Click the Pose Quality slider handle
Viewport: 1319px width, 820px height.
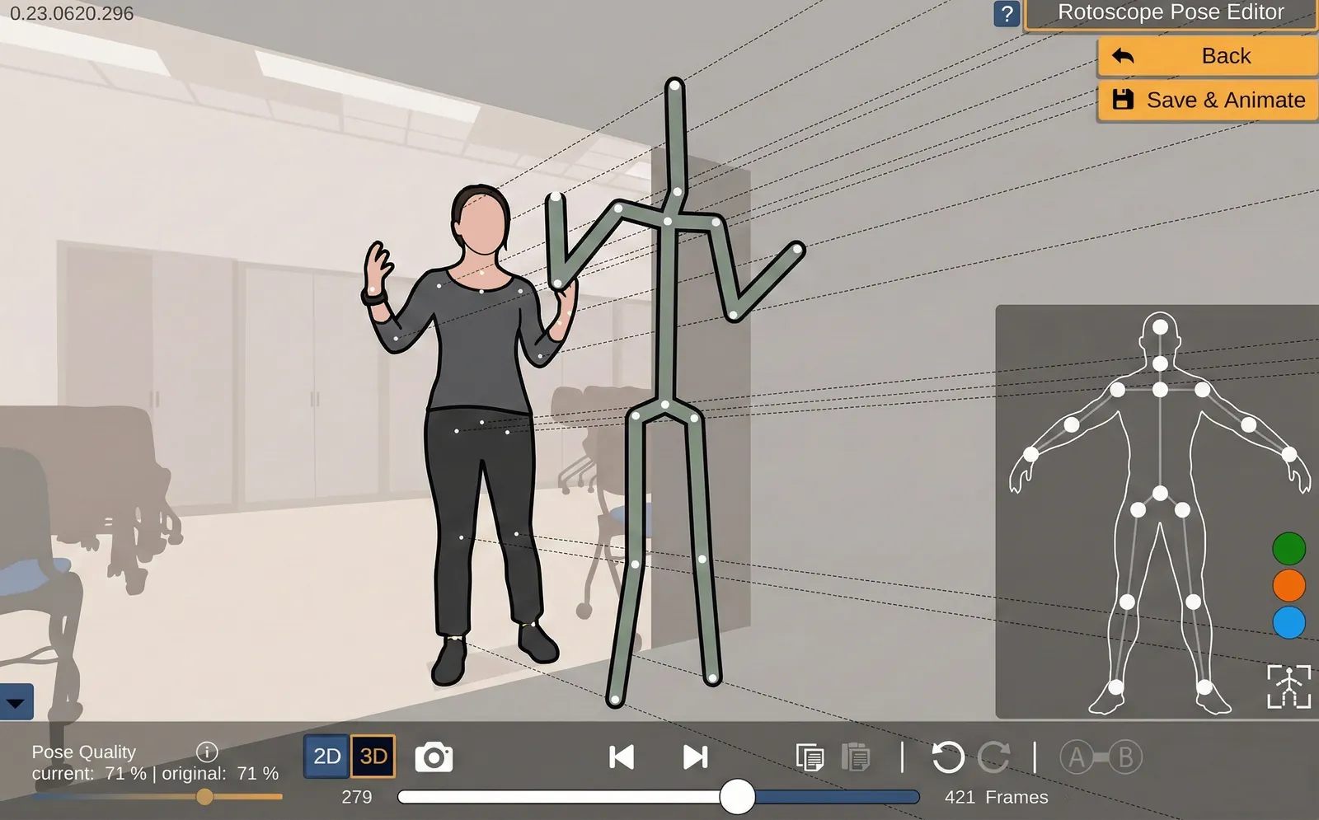pos(204,796)
